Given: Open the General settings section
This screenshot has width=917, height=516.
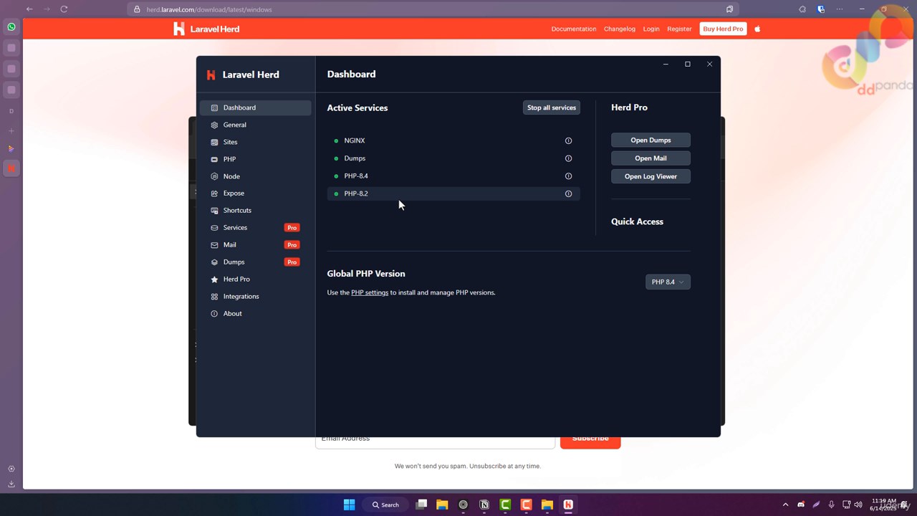Looking at the screenshot, I should [x=255, y=125].
